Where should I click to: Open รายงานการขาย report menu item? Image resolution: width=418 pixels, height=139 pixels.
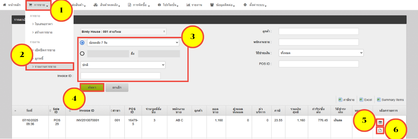(x=50, y=66)
